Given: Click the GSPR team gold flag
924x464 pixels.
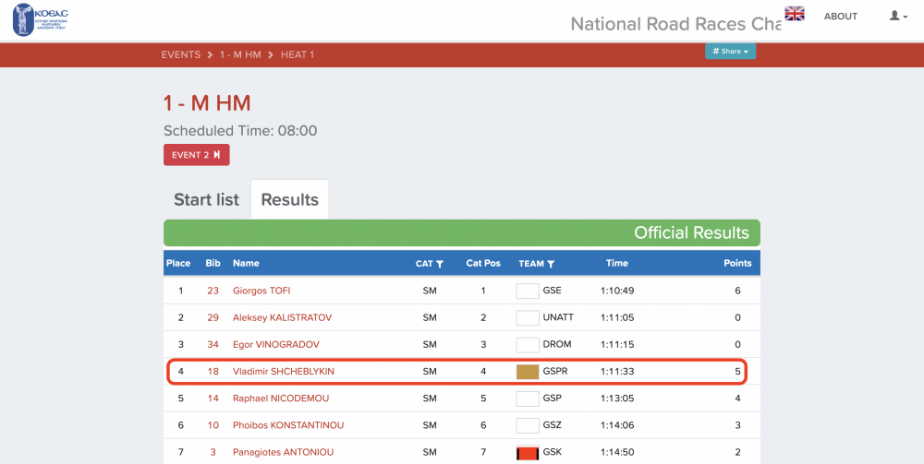Looking at the screenshot, I should (x=527, y=372).
